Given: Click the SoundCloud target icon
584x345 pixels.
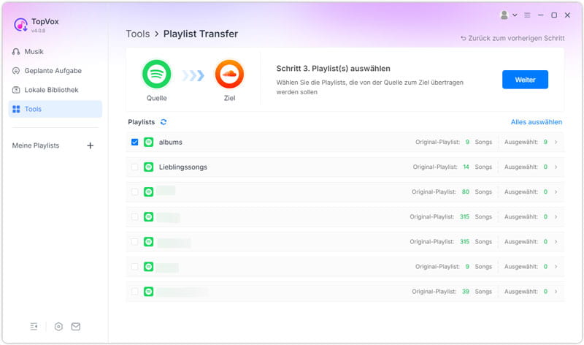Looking at the screenshot, I should (229, 74).
